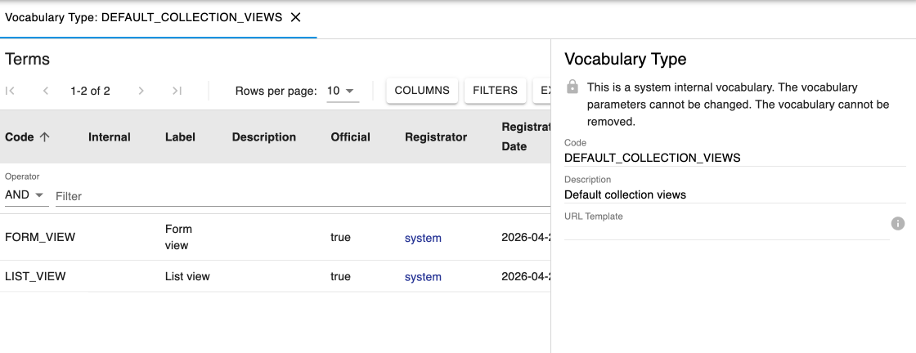
Task: Select the FORM_VIEW term row
Action: [275, 238]
